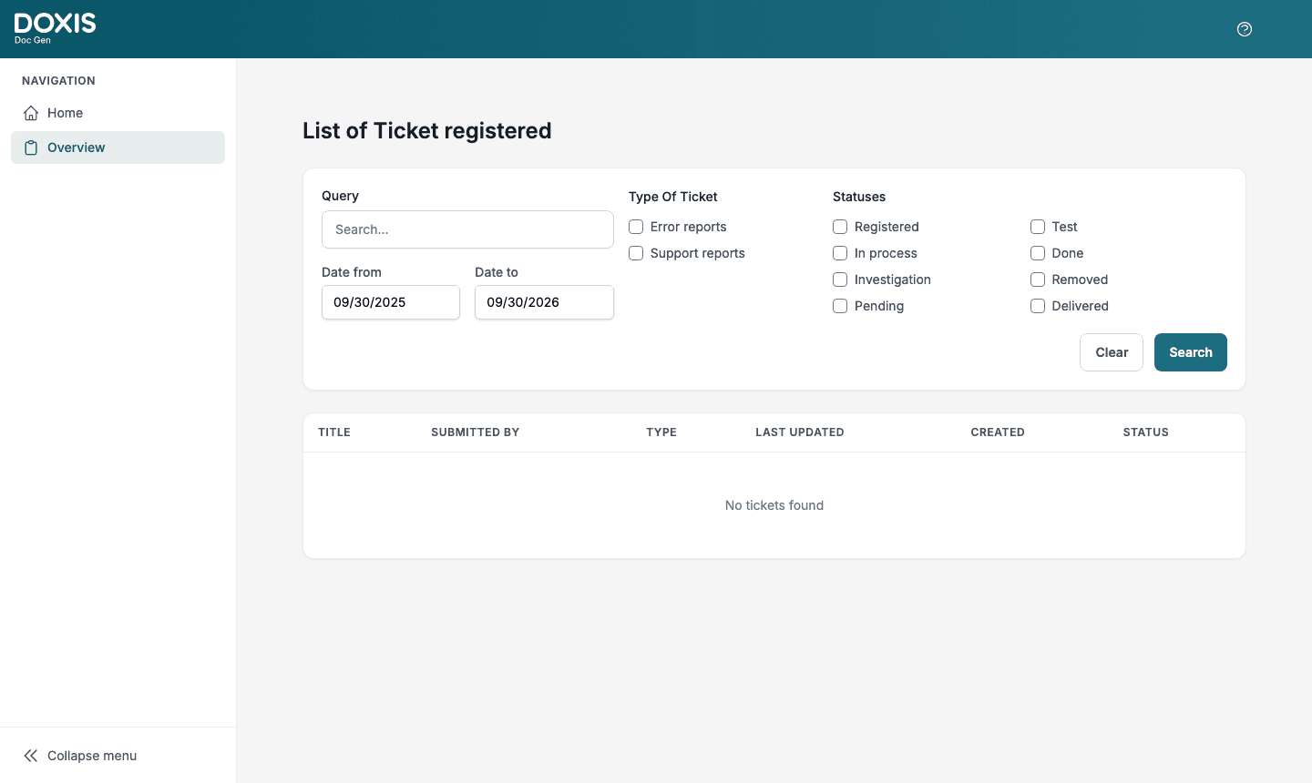Click the No tickets found message
Viewport: 1312px width, 783px height.
click(774, 505)
